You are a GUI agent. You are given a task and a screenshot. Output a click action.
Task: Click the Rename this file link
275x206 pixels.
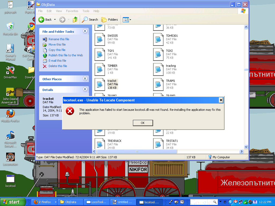pos(59,39)
